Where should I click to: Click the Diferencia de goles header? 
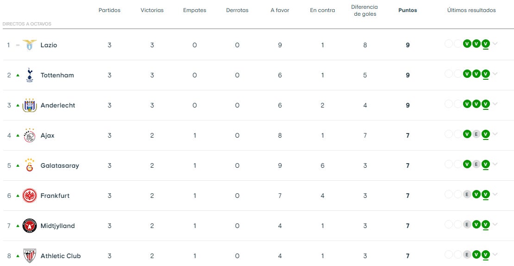(364, 10)
